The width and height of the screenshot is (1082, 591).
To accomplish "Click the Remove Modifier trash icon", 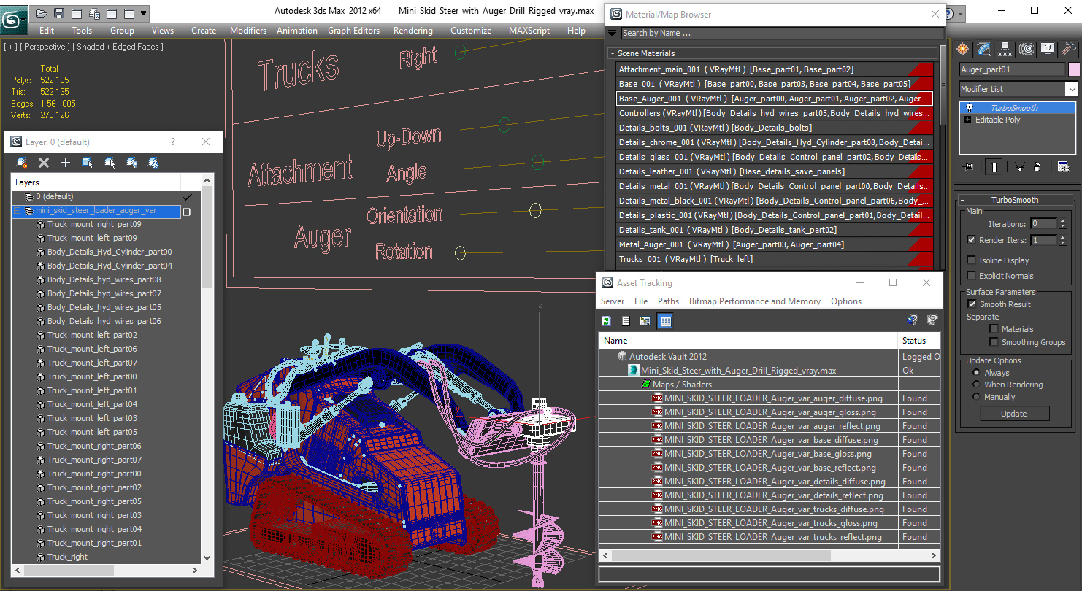I will point(1037,167).
